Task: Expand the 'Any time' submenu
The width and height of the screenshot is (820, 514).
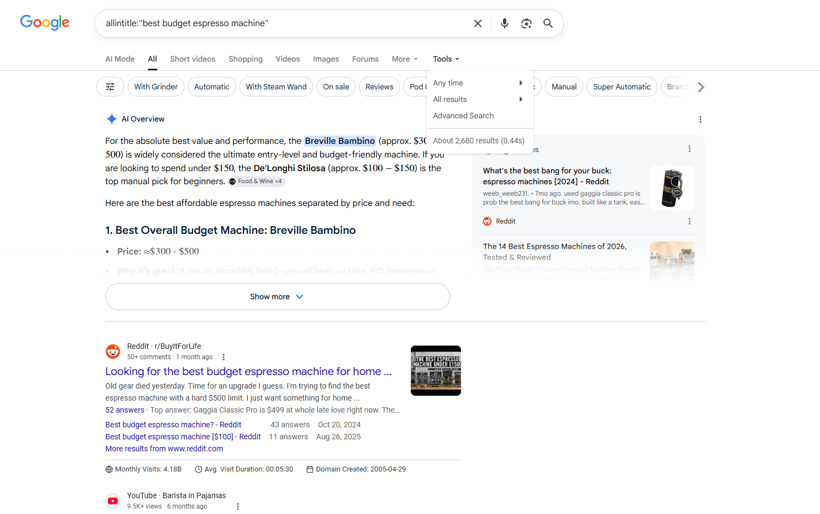Action: pos(480,83)
